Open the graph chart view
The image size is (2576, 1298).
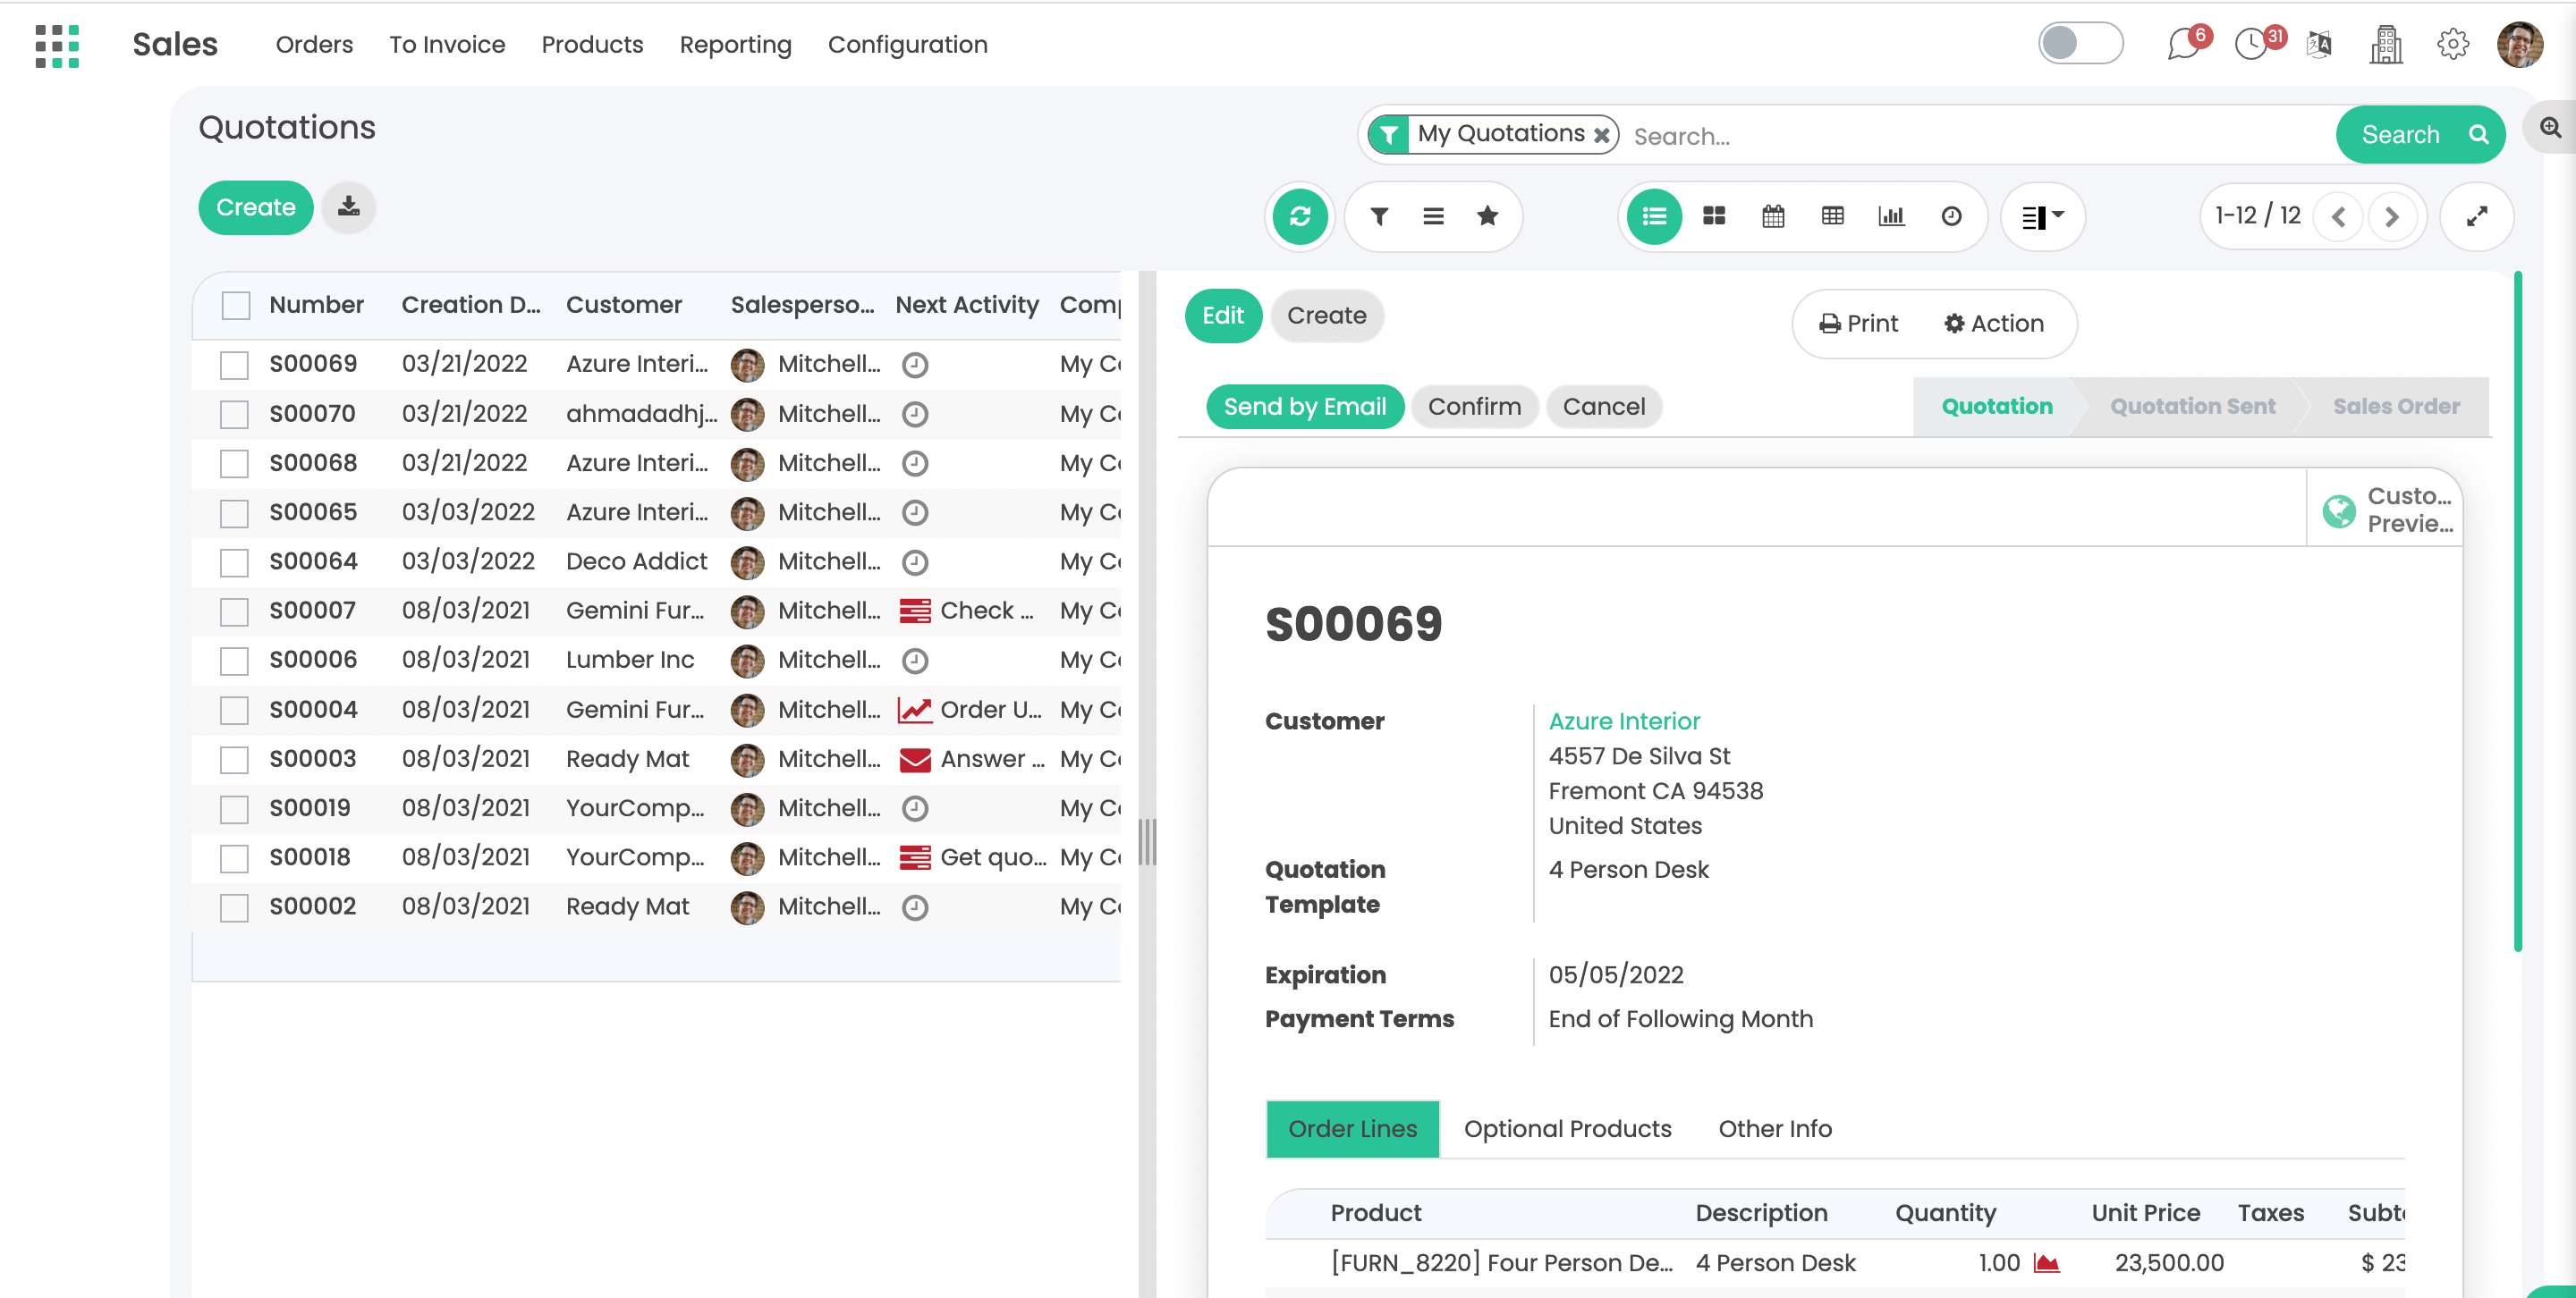[x=1891, y=215]
